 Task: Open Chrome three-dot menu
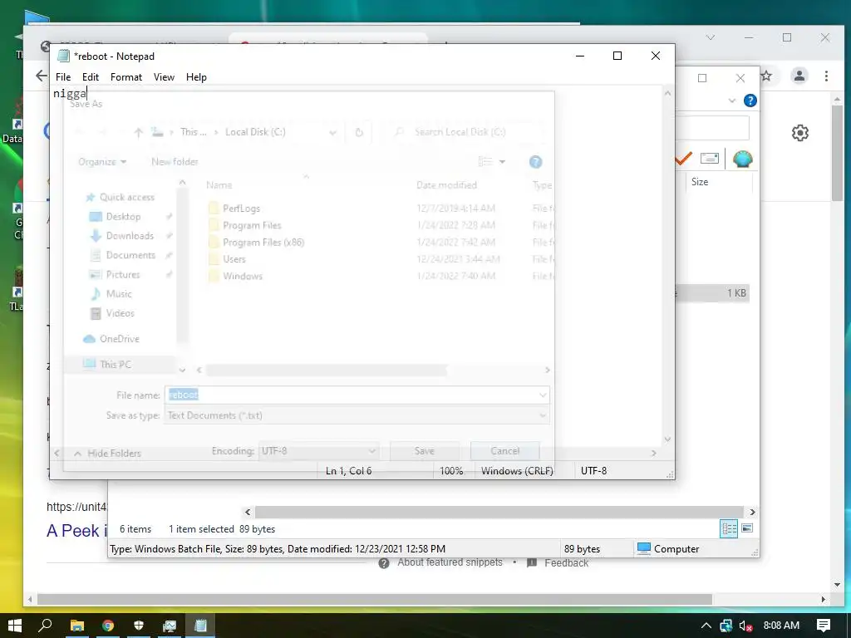(x=826, y=76)
